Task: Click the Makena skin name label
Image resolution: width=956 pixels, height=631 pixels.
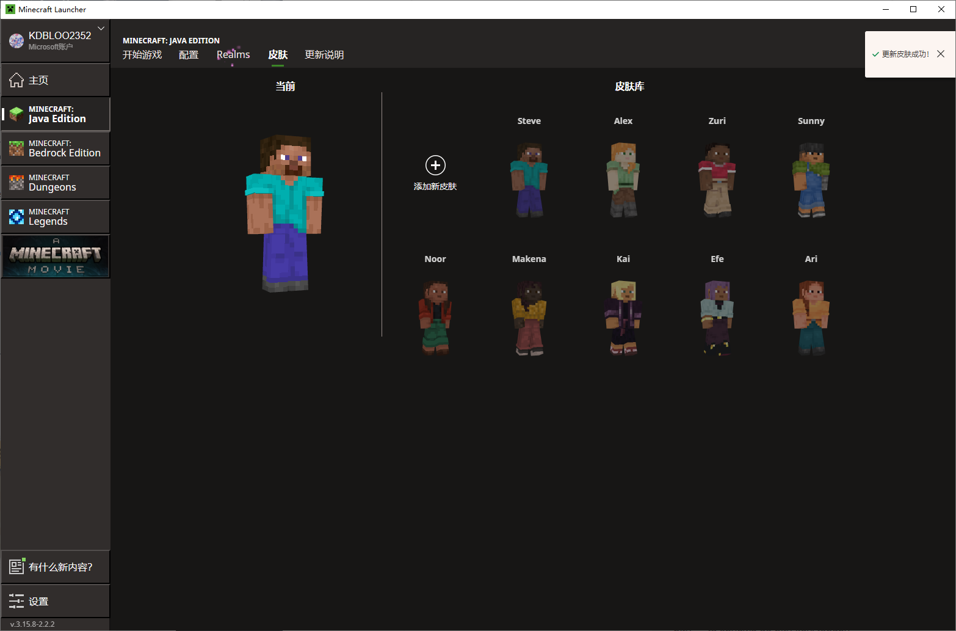Action: (x=529, y=259)
